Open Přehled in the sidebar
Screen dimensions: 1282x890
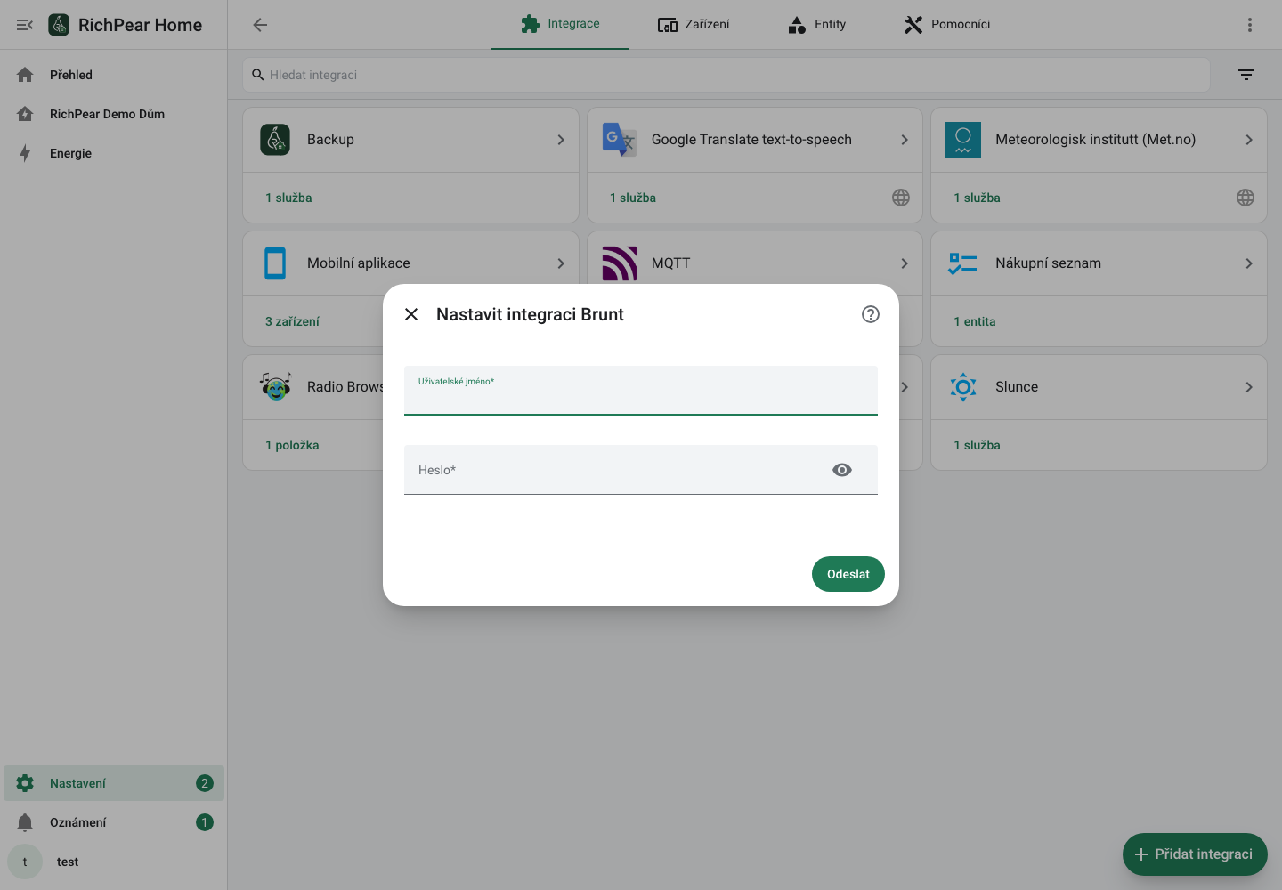pos(114,75)
